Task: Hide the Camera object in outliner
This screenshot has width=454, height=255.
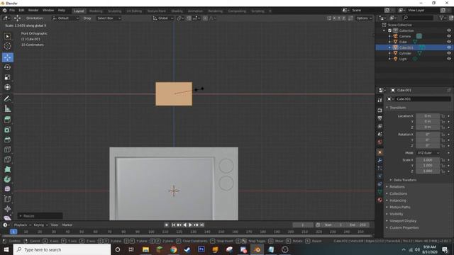Action: pyautogui.click(x=449, y=36)
